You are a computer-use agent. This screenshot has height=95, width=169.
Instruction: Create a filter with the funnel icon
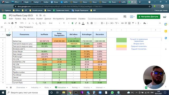click(133, 23)
